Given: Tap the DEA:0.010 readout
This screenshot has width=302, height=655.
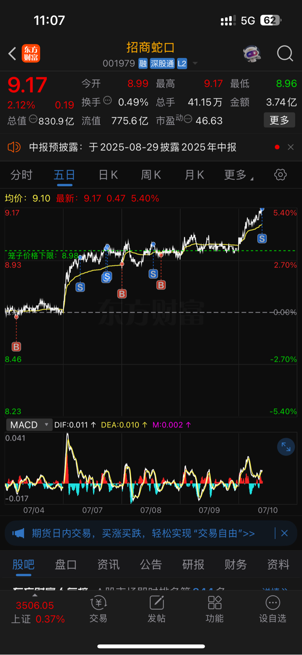Looking at the screenshot, I should pos(124,425).
